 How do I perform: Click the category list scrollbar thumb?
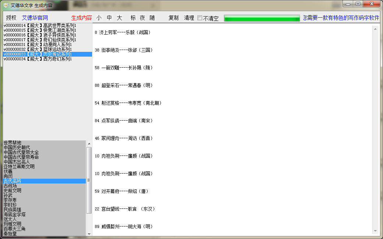[x=89, y=180]
